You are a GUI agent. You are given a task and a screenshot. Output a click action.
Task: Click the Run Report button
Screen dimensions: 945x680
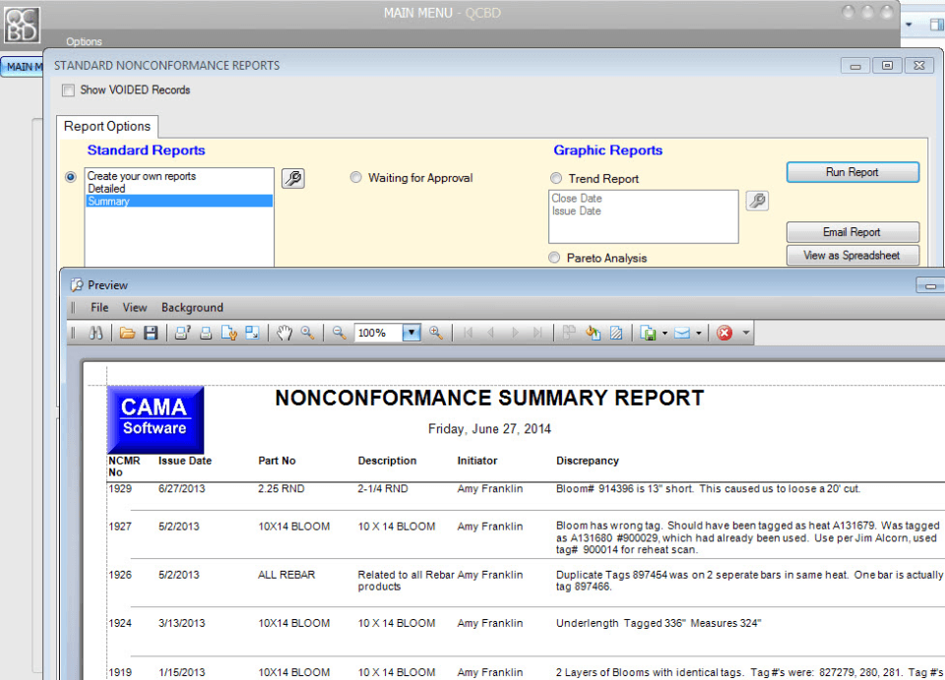[x=852, y=172]
